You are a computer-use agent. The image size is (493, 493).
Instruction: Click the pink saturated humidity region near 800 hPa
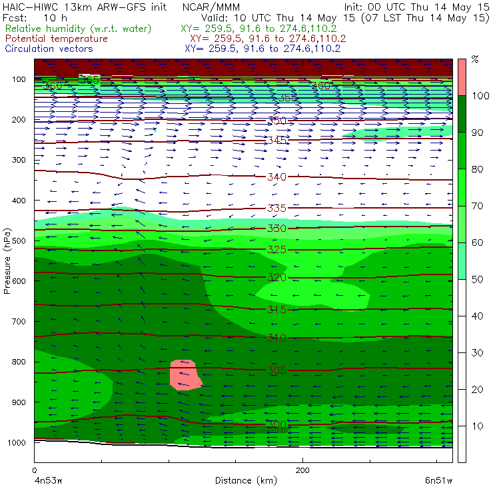point(185,375)
